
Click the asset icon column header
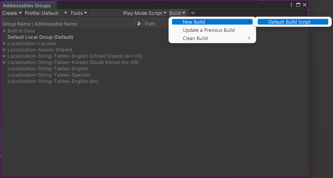click(139, 24)
